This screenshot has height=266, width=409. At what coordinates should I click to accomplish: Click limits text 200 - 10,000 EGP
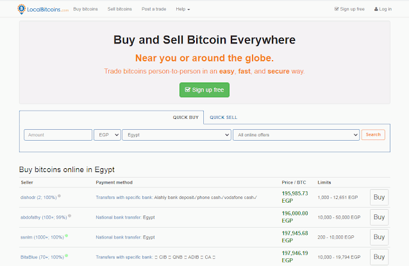click(336, 237)
